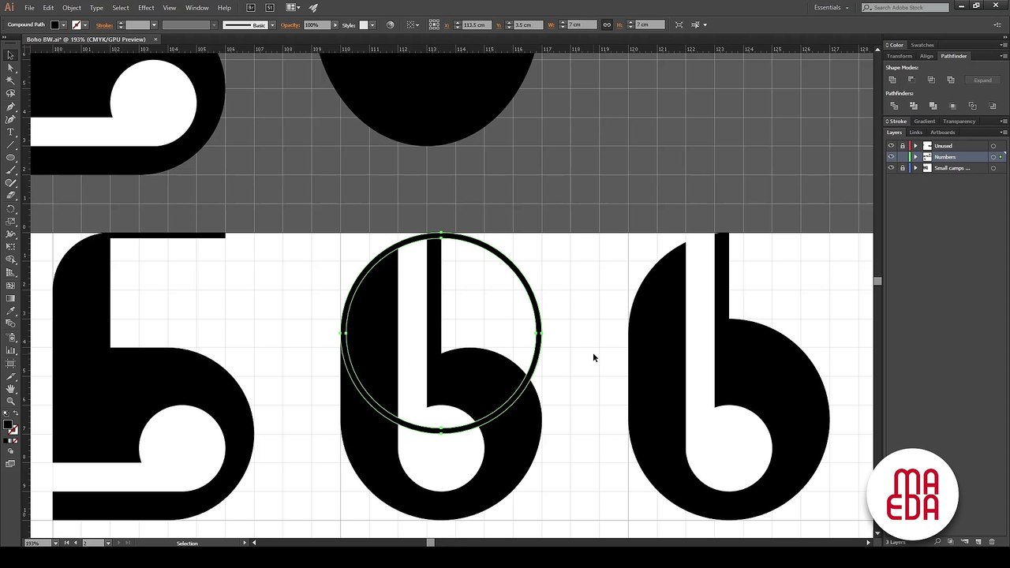Click the opacity 100% input field
The height and width of the screenshot is (568, 1010).
[317, 25]
